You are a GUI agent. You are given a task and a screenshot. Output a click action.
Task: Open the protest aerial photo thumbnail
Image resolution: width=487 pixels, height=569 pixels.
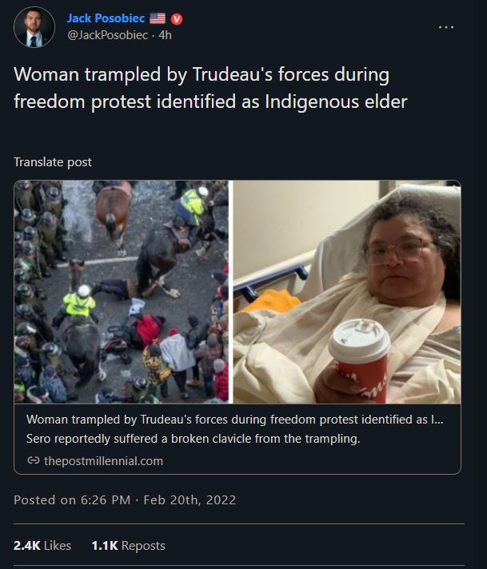[x=122, y=292]
